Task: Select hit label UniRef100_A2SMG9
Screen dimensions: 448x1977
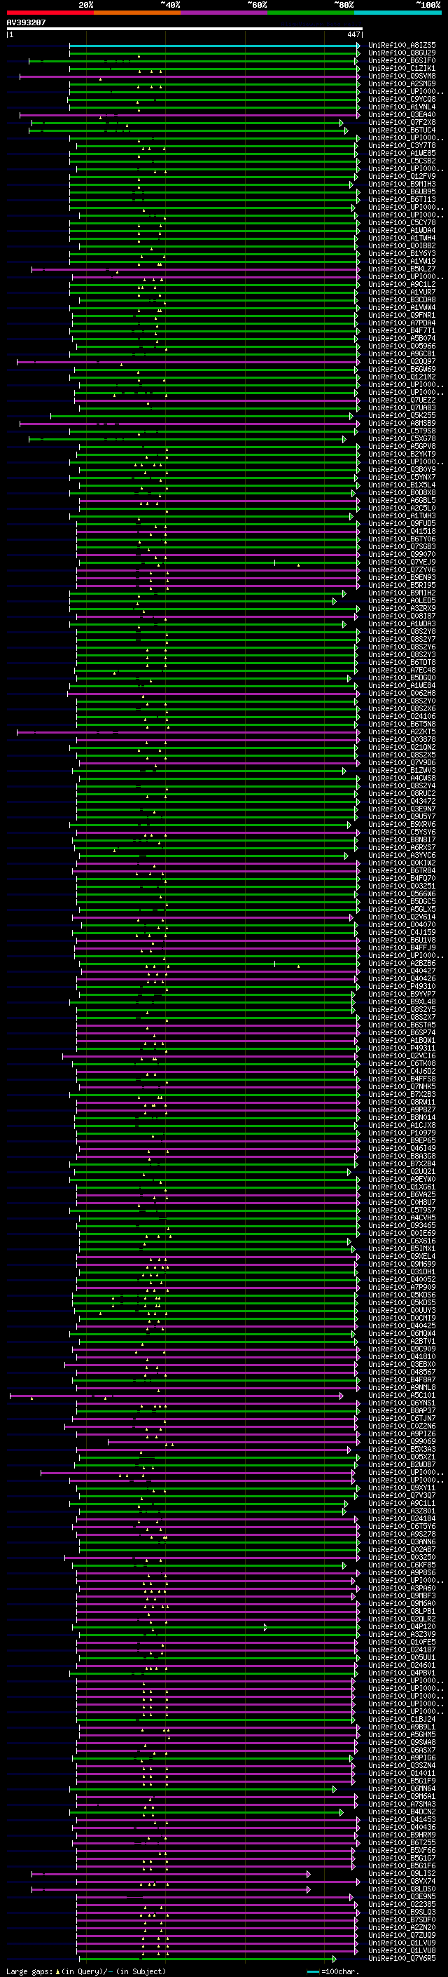Action: pos(402,83)
